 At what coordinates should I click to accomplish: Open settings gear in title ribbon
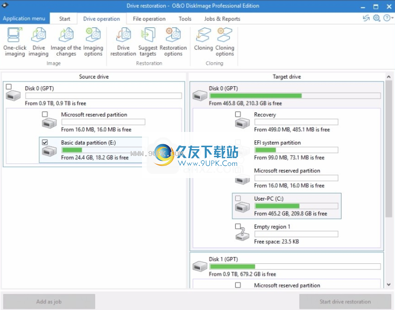377,18
